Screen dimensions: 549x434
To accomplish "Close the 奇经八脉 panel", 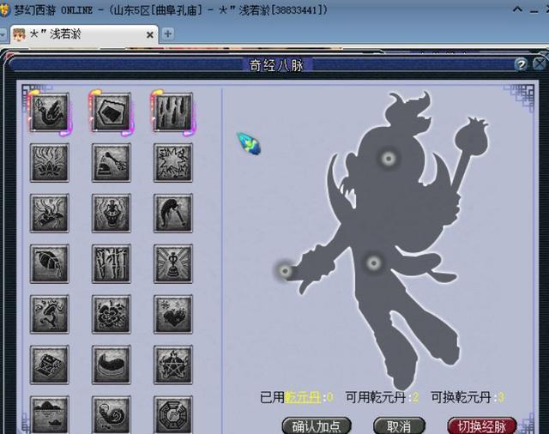I will coord(540,64).
